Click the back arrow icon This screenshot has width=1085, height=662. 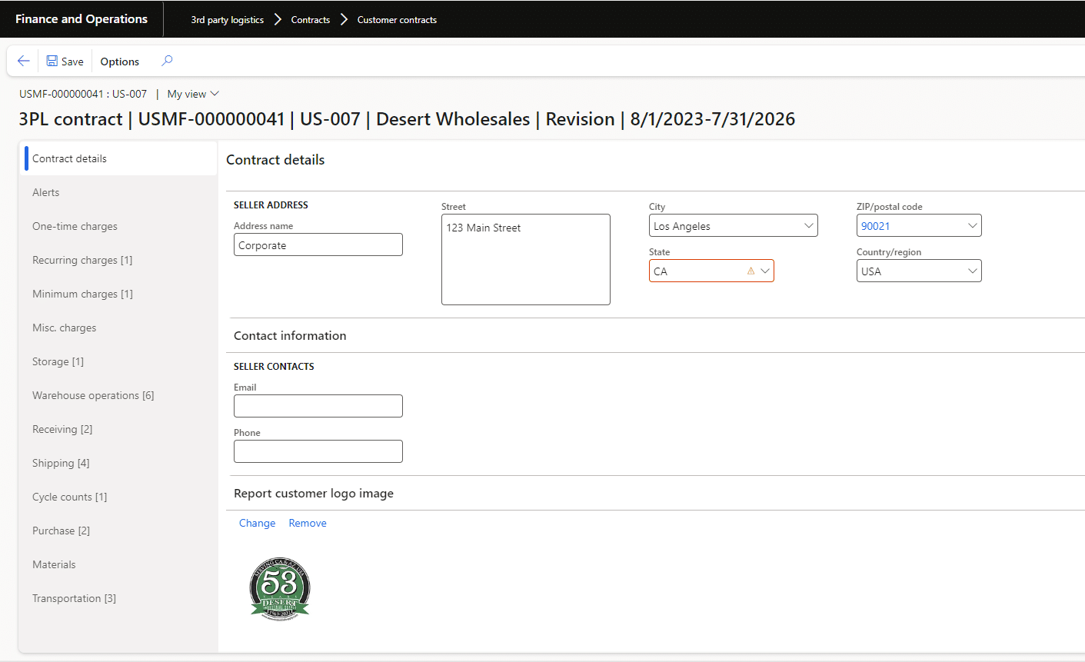tap(23, 61)
